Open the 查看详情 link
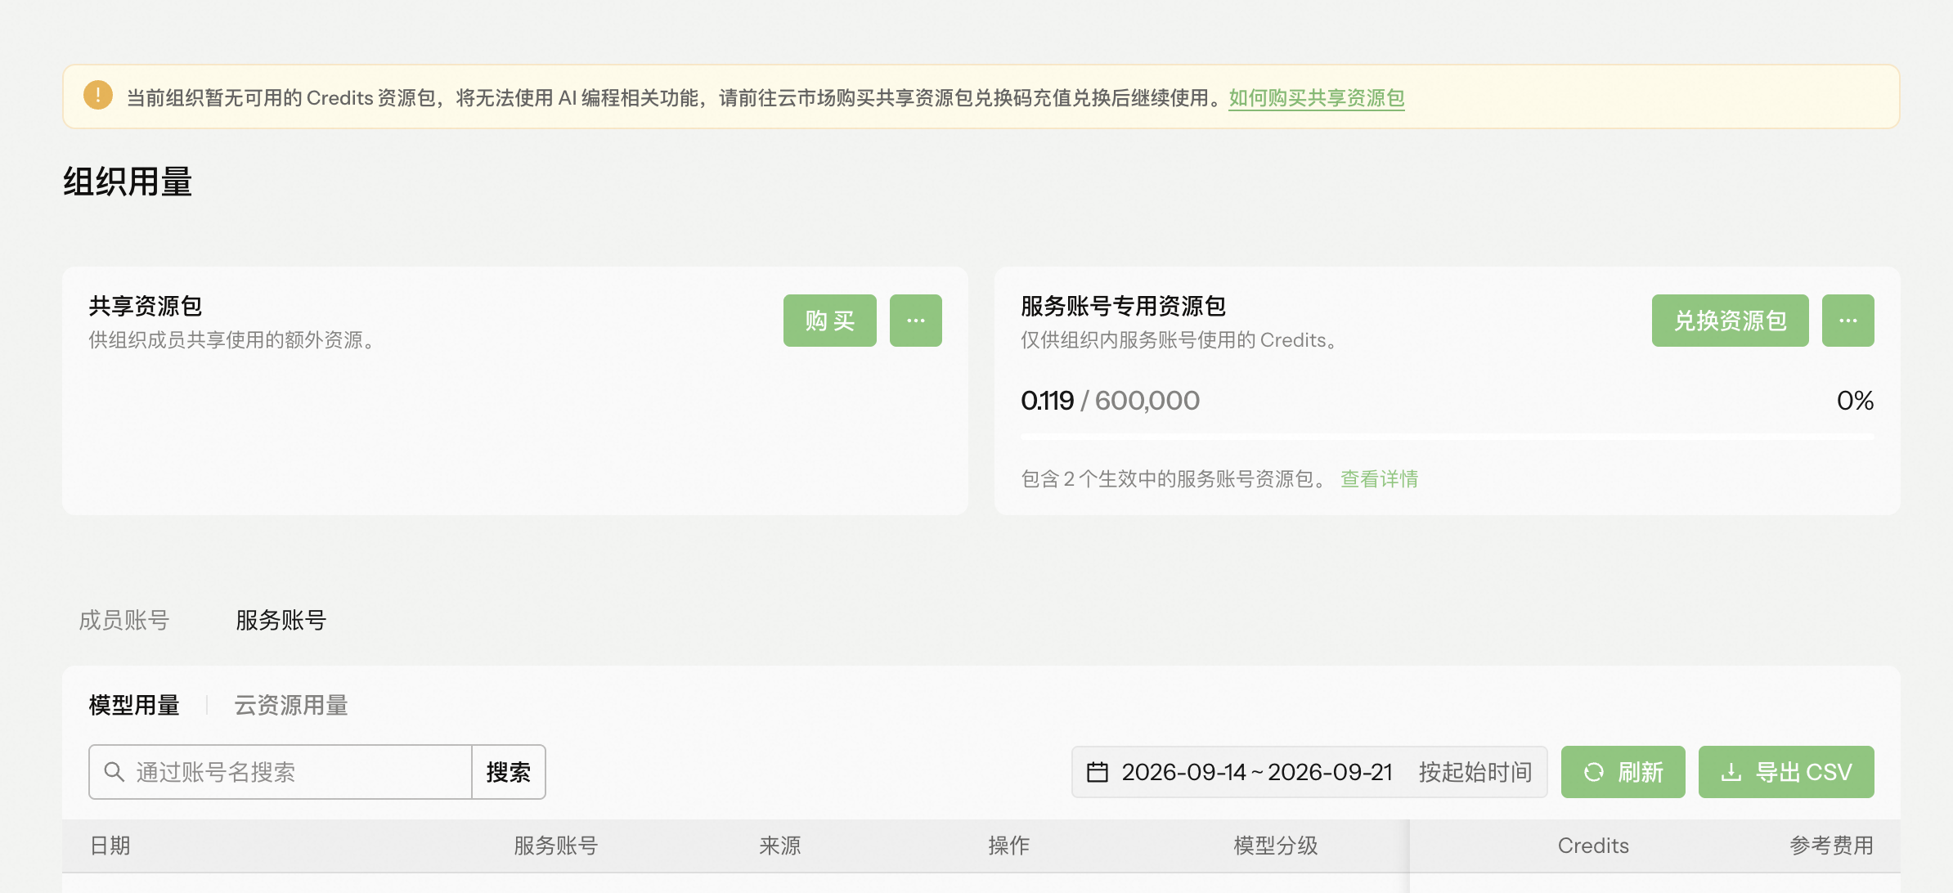Image resolution: width=1953 pixels, height=893 pixels. coord(1379,478)
